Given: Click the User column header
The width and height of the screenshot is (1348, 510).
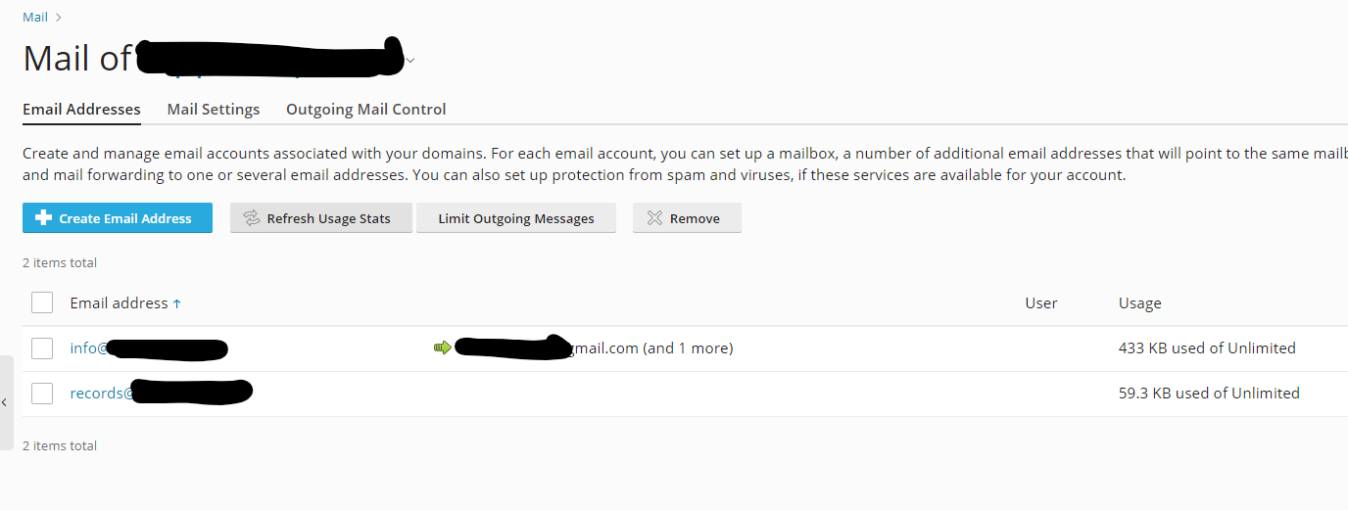Looking at the screenshot, I should point(1040,303).
